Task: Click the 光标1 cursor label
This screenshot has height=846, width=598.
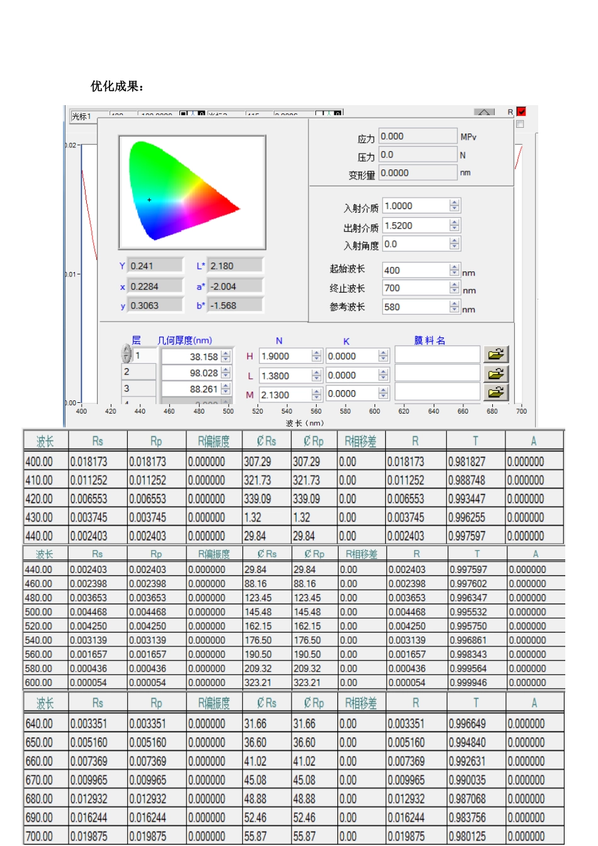Action: tap(82, 116)
